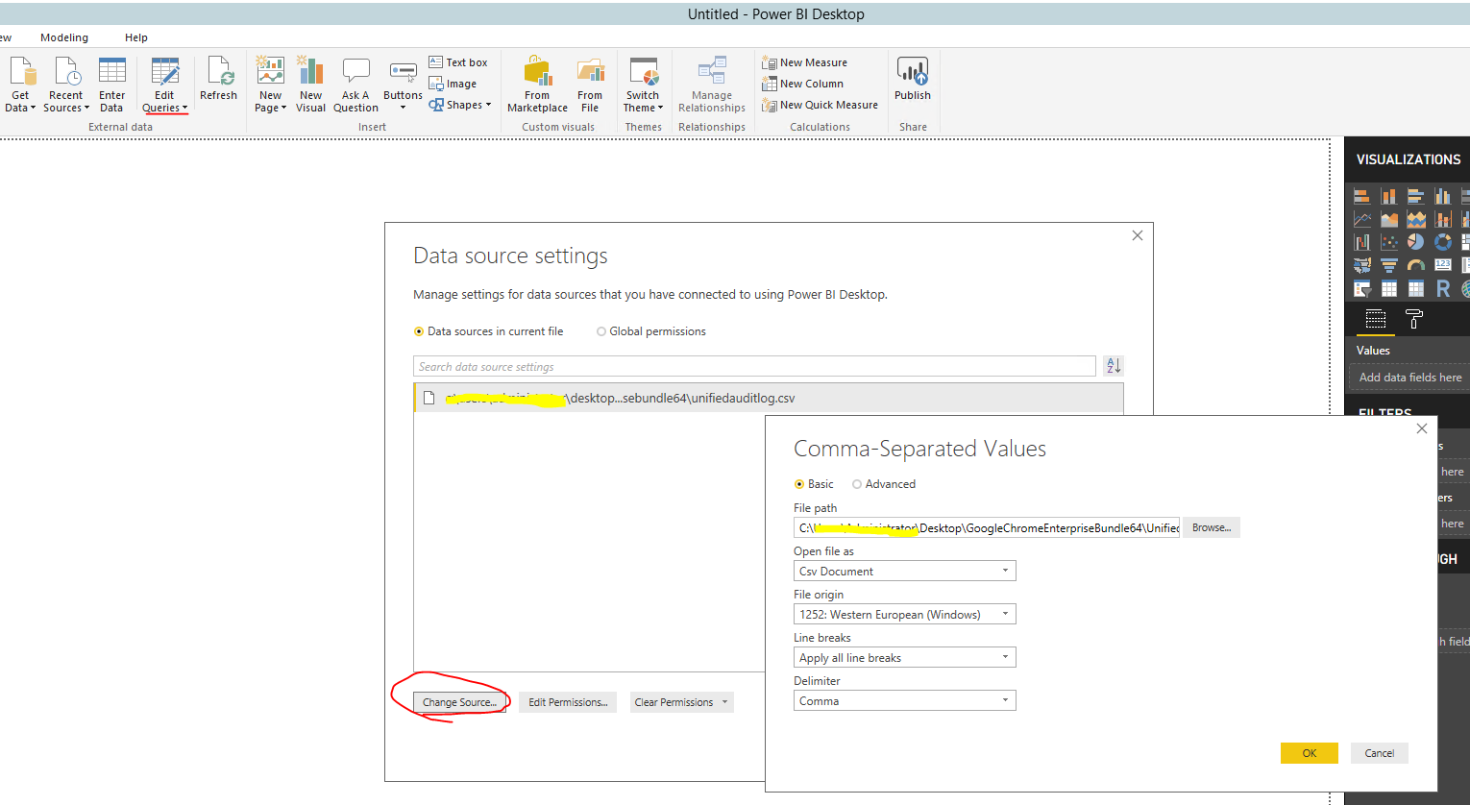Click the Enter Data table icon

pos(112,71)
